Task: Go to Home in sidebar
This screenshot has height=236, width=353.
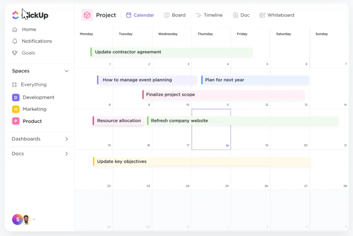Action: [x=29, y=29]
